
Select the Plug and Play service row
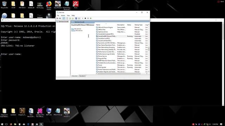click(x=122, y=58)
